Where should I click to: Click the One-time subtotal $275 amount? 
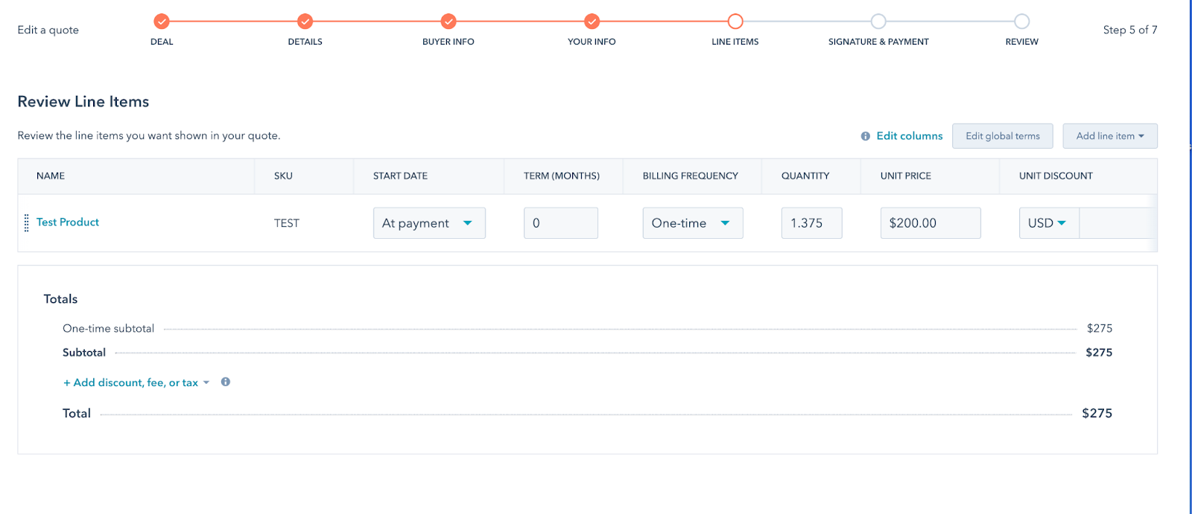1100,328
